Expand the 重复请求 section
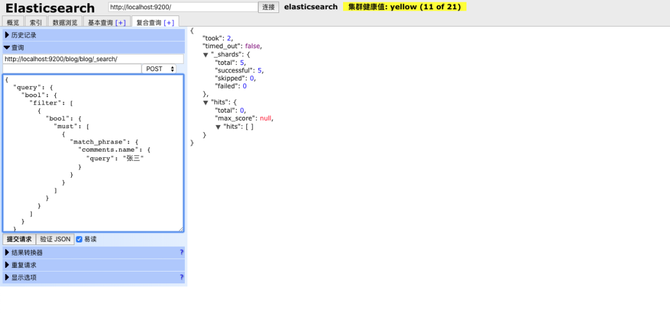 click(x=94, y=265)
